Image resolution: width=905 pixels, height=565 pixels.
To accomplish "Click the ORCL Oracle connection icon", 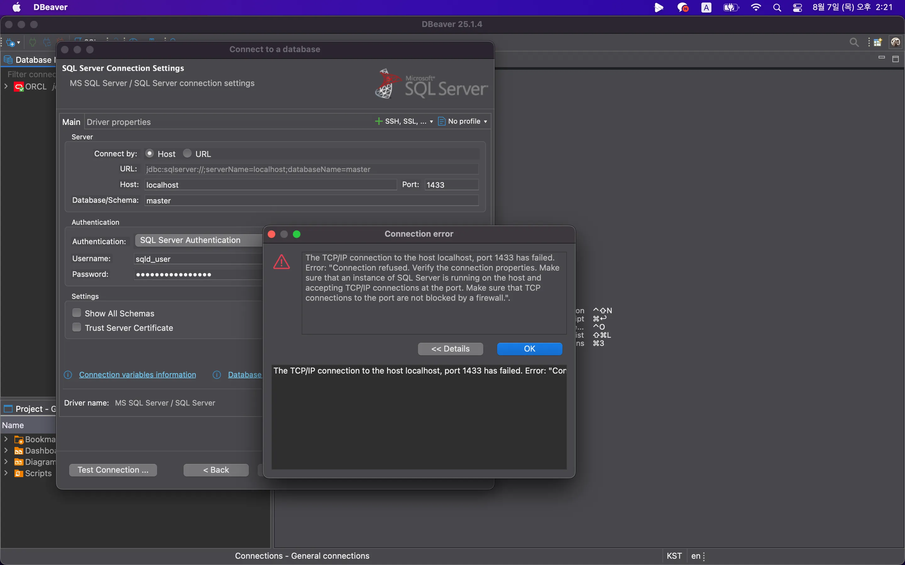I will 19,87.
